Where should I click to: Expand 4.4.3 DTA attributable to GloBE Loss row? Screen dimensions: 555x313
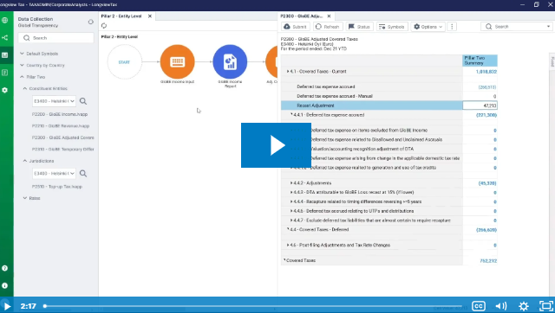[291, 192]
